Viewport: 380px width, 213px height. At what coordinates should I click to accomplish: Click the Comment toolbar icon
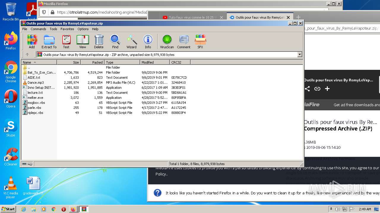click(x=184, y=41)
